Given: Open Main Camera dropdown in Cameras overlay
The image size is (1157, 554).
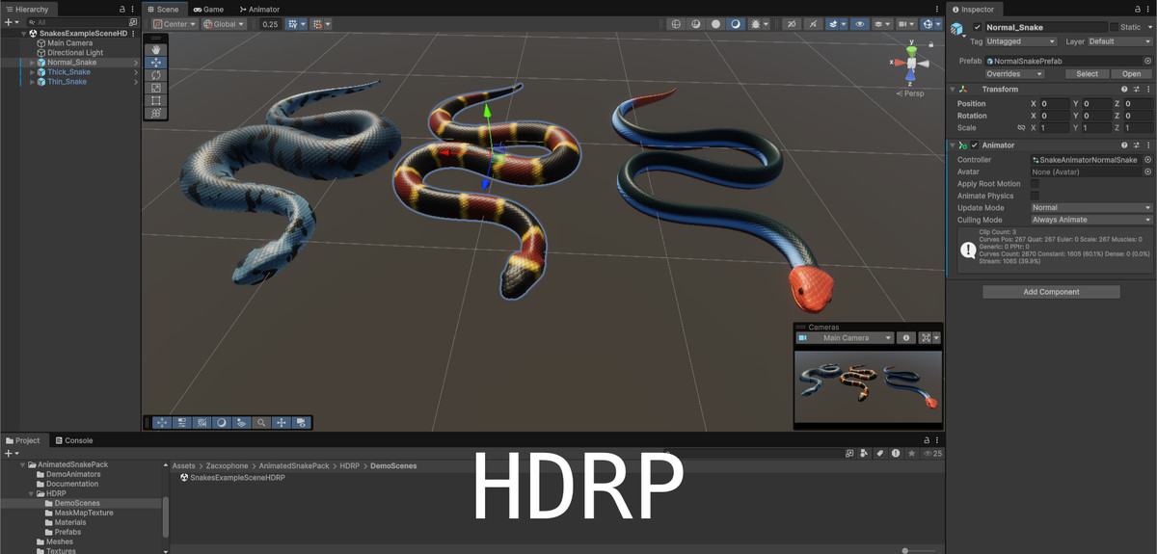Looking at the screenshot, I should click(845, 338).
